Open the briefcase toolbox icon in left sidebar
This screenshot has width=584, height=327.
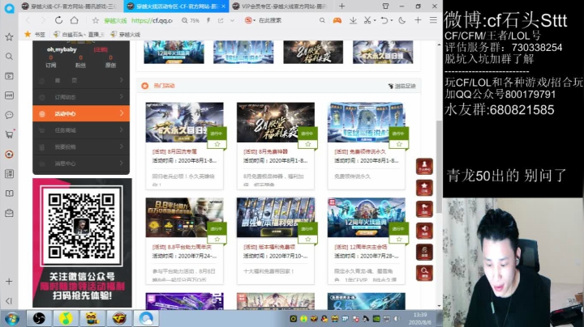(9, 213)
